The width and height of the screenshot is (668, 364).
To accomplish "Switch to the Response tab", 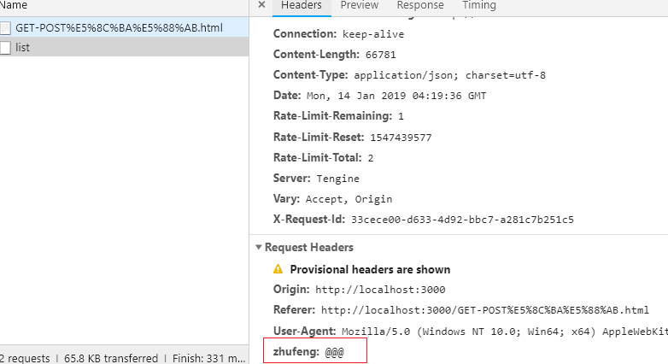I will (419, 6).
